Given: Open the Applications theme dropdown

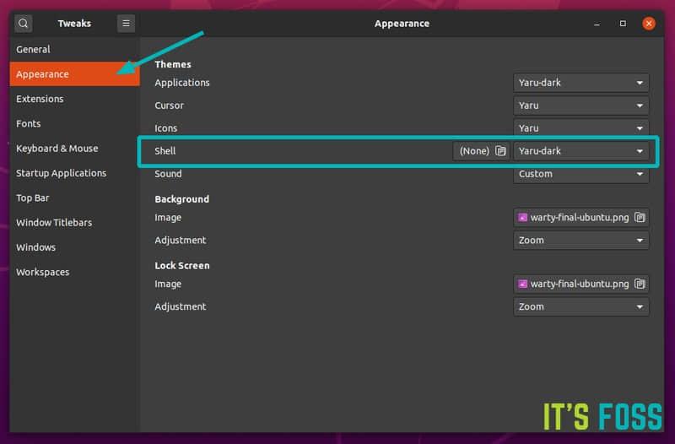Looking at the screenshot, I should coord(580,83).
